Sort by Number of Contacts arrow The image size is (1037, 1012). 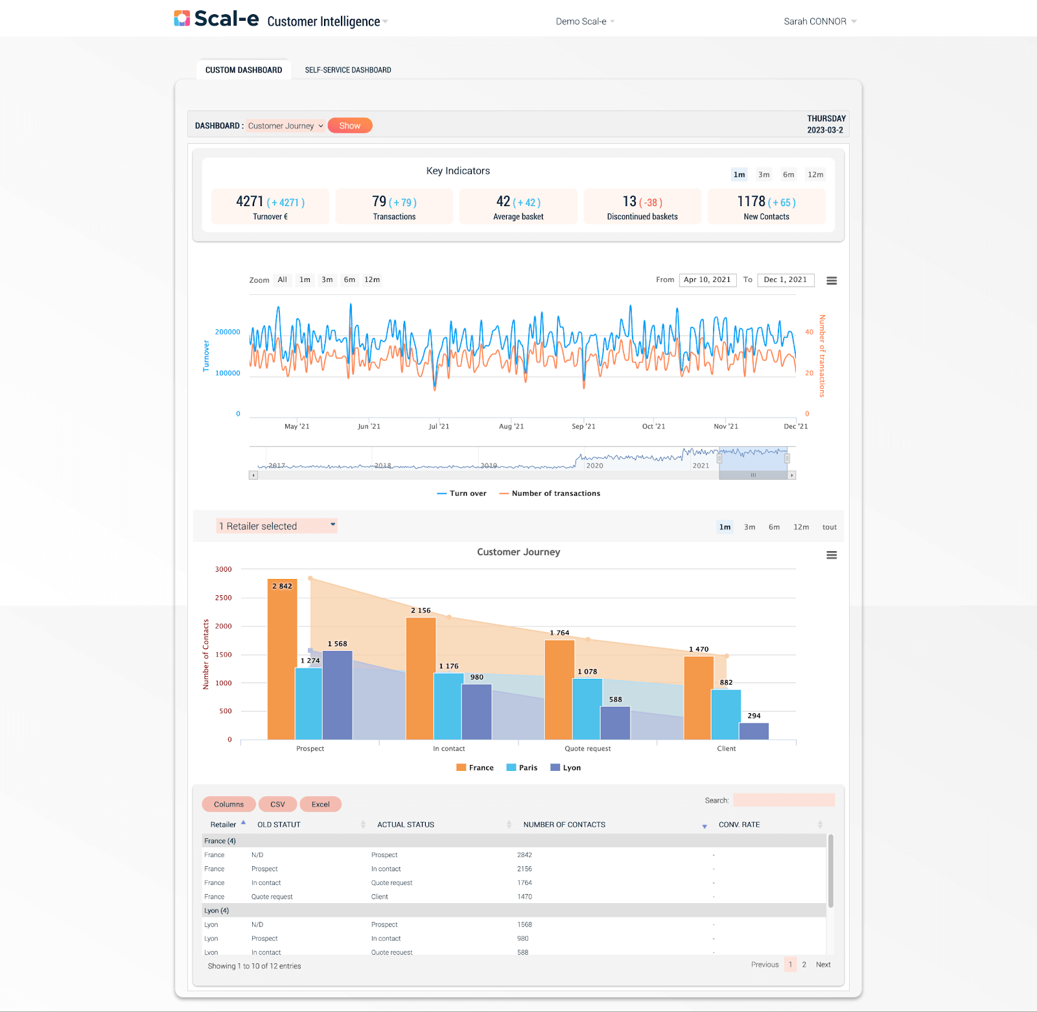[x=705, y=827]
